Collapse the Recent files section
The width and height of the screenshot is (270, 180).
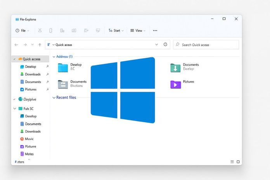point(54,98)
